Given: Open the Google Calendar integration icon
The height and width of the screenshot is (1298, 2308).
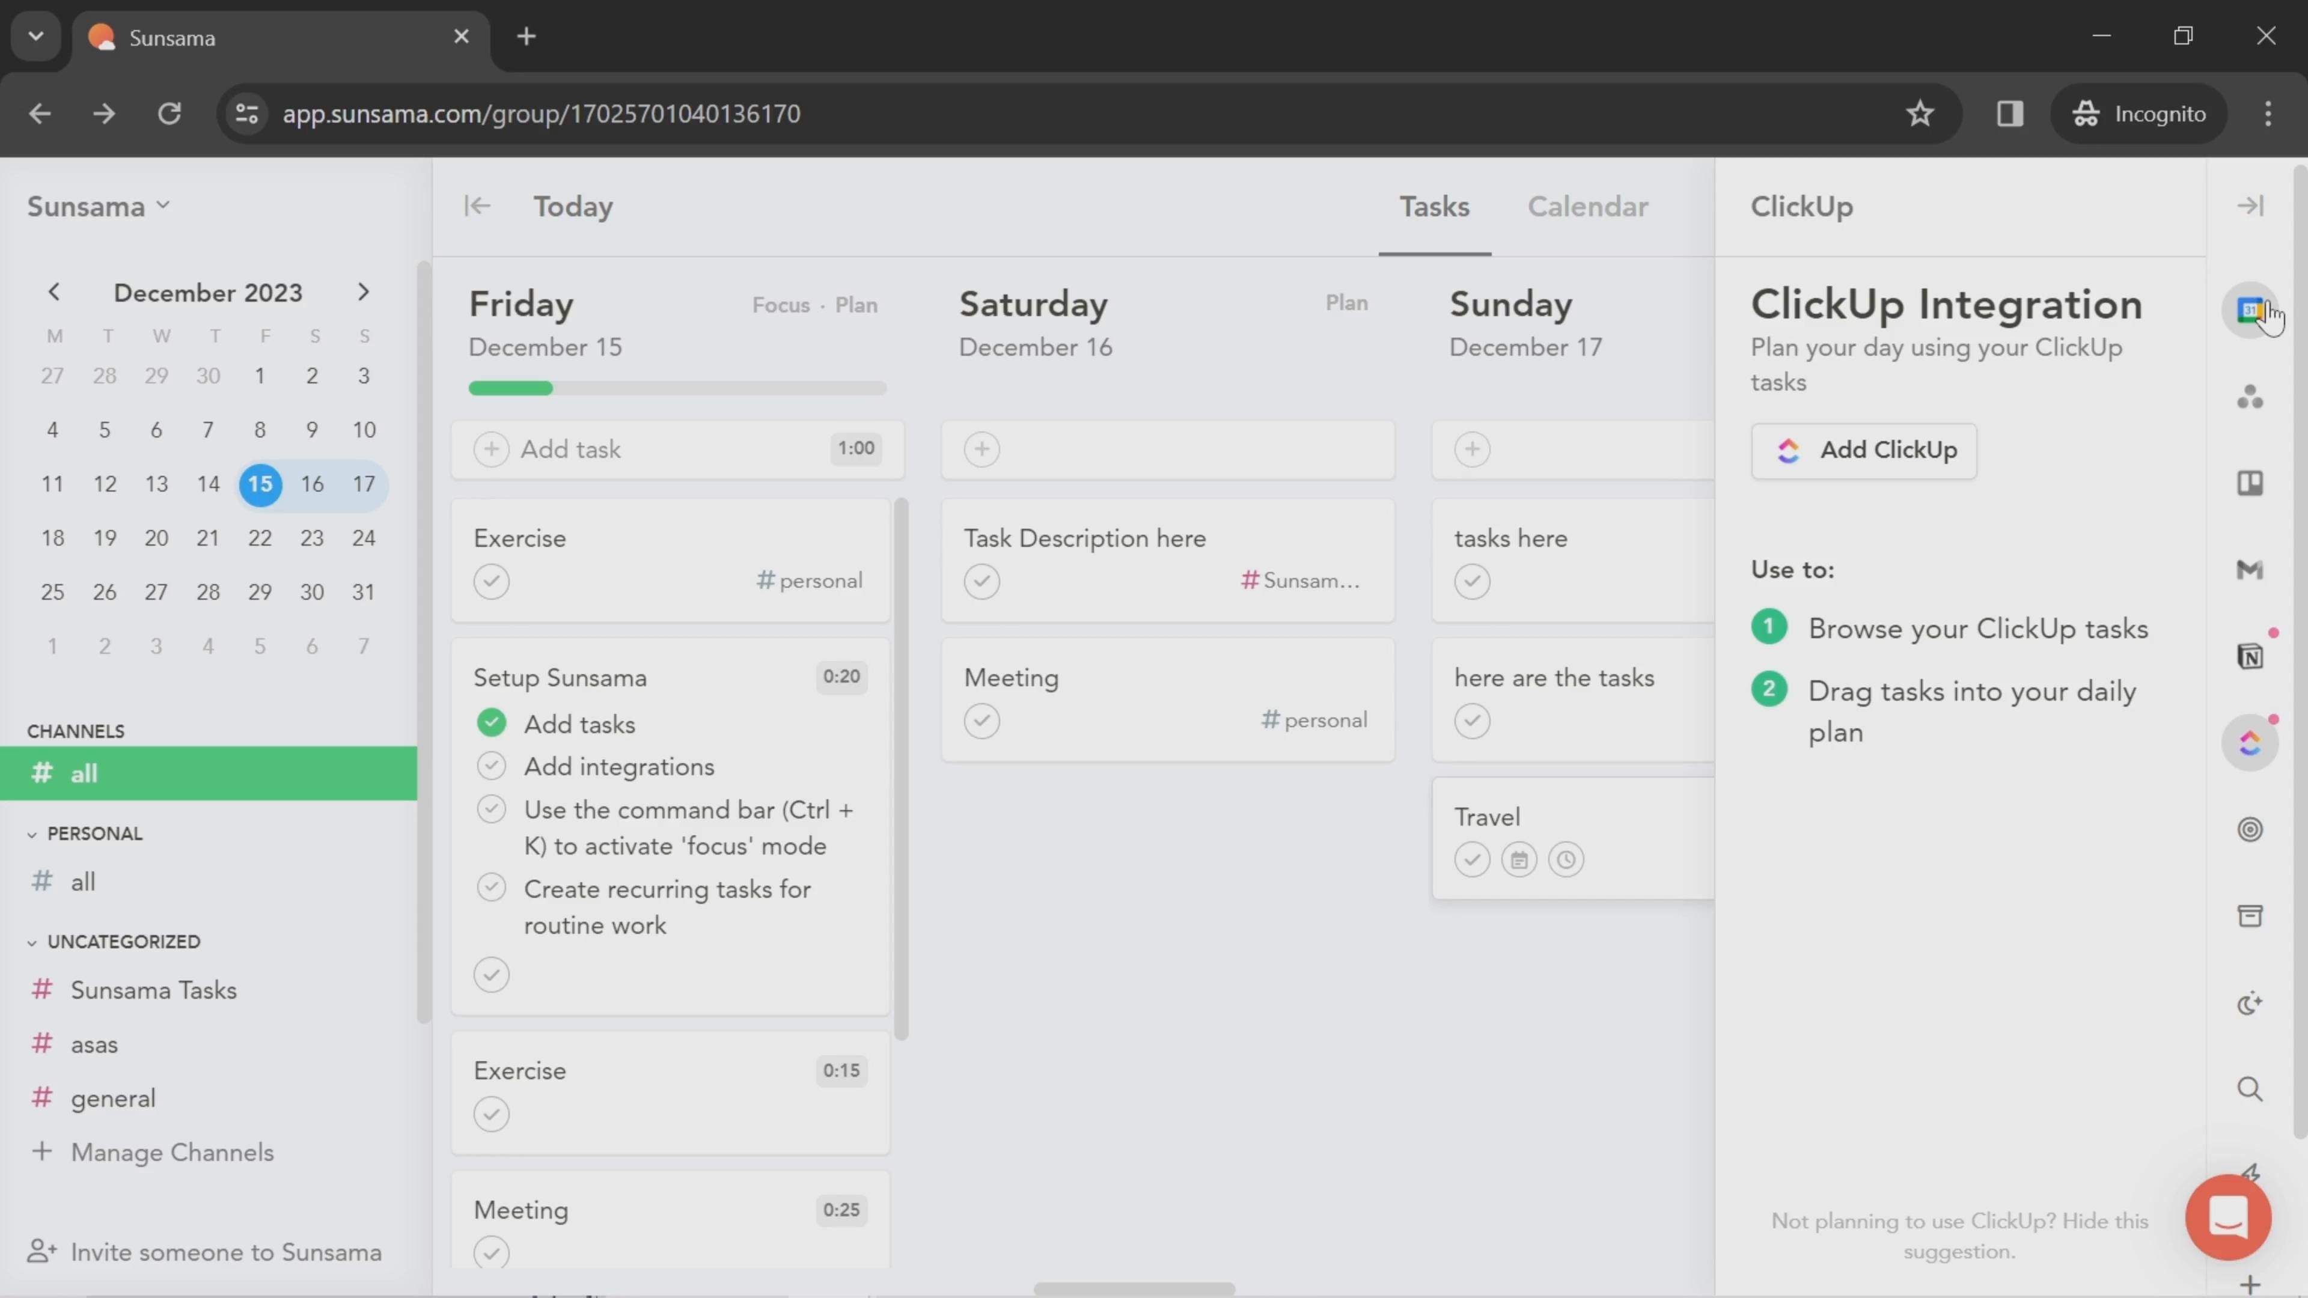Looking at the screenshot, I should pos(2249,310).
